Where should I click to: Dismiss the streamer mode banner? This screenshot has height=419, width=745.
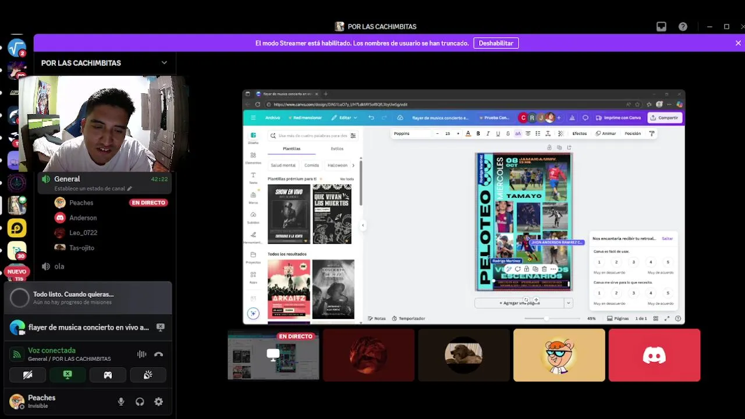click(738, 43)
